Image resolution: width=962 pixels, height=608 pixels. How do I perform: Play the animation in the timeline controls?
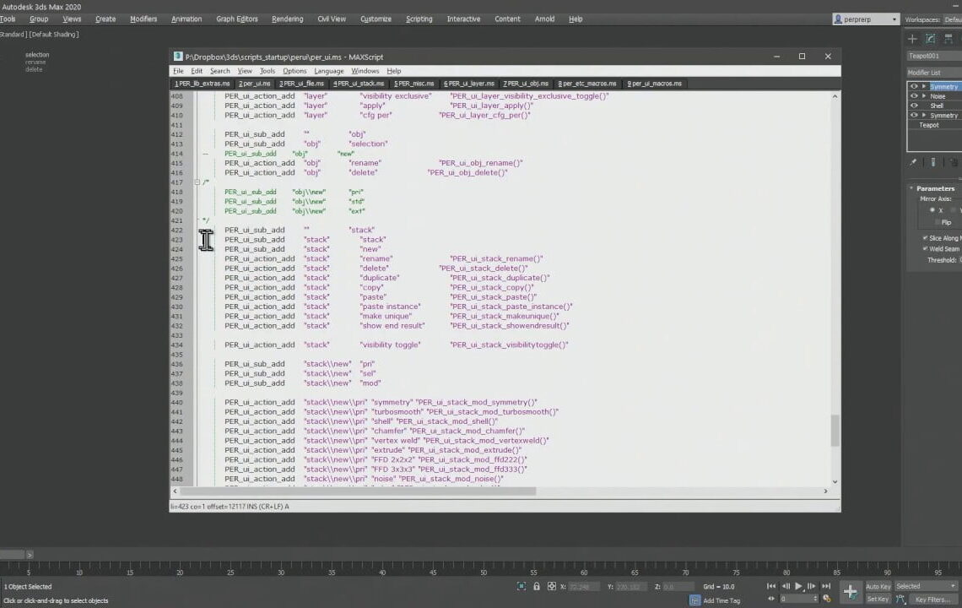pyautogui.click(x=798, y=586)
